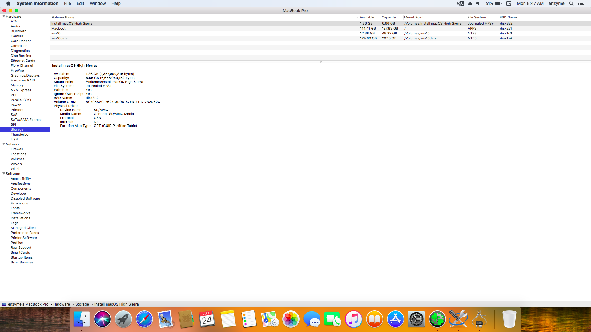Open the File menu
Viewport: 591px width, 332px height.
click(67, 3)
